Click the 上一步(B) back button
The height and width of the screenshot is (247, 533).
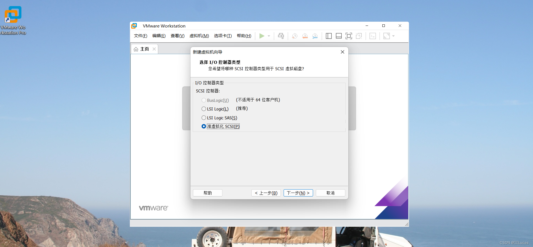(266, 193)
